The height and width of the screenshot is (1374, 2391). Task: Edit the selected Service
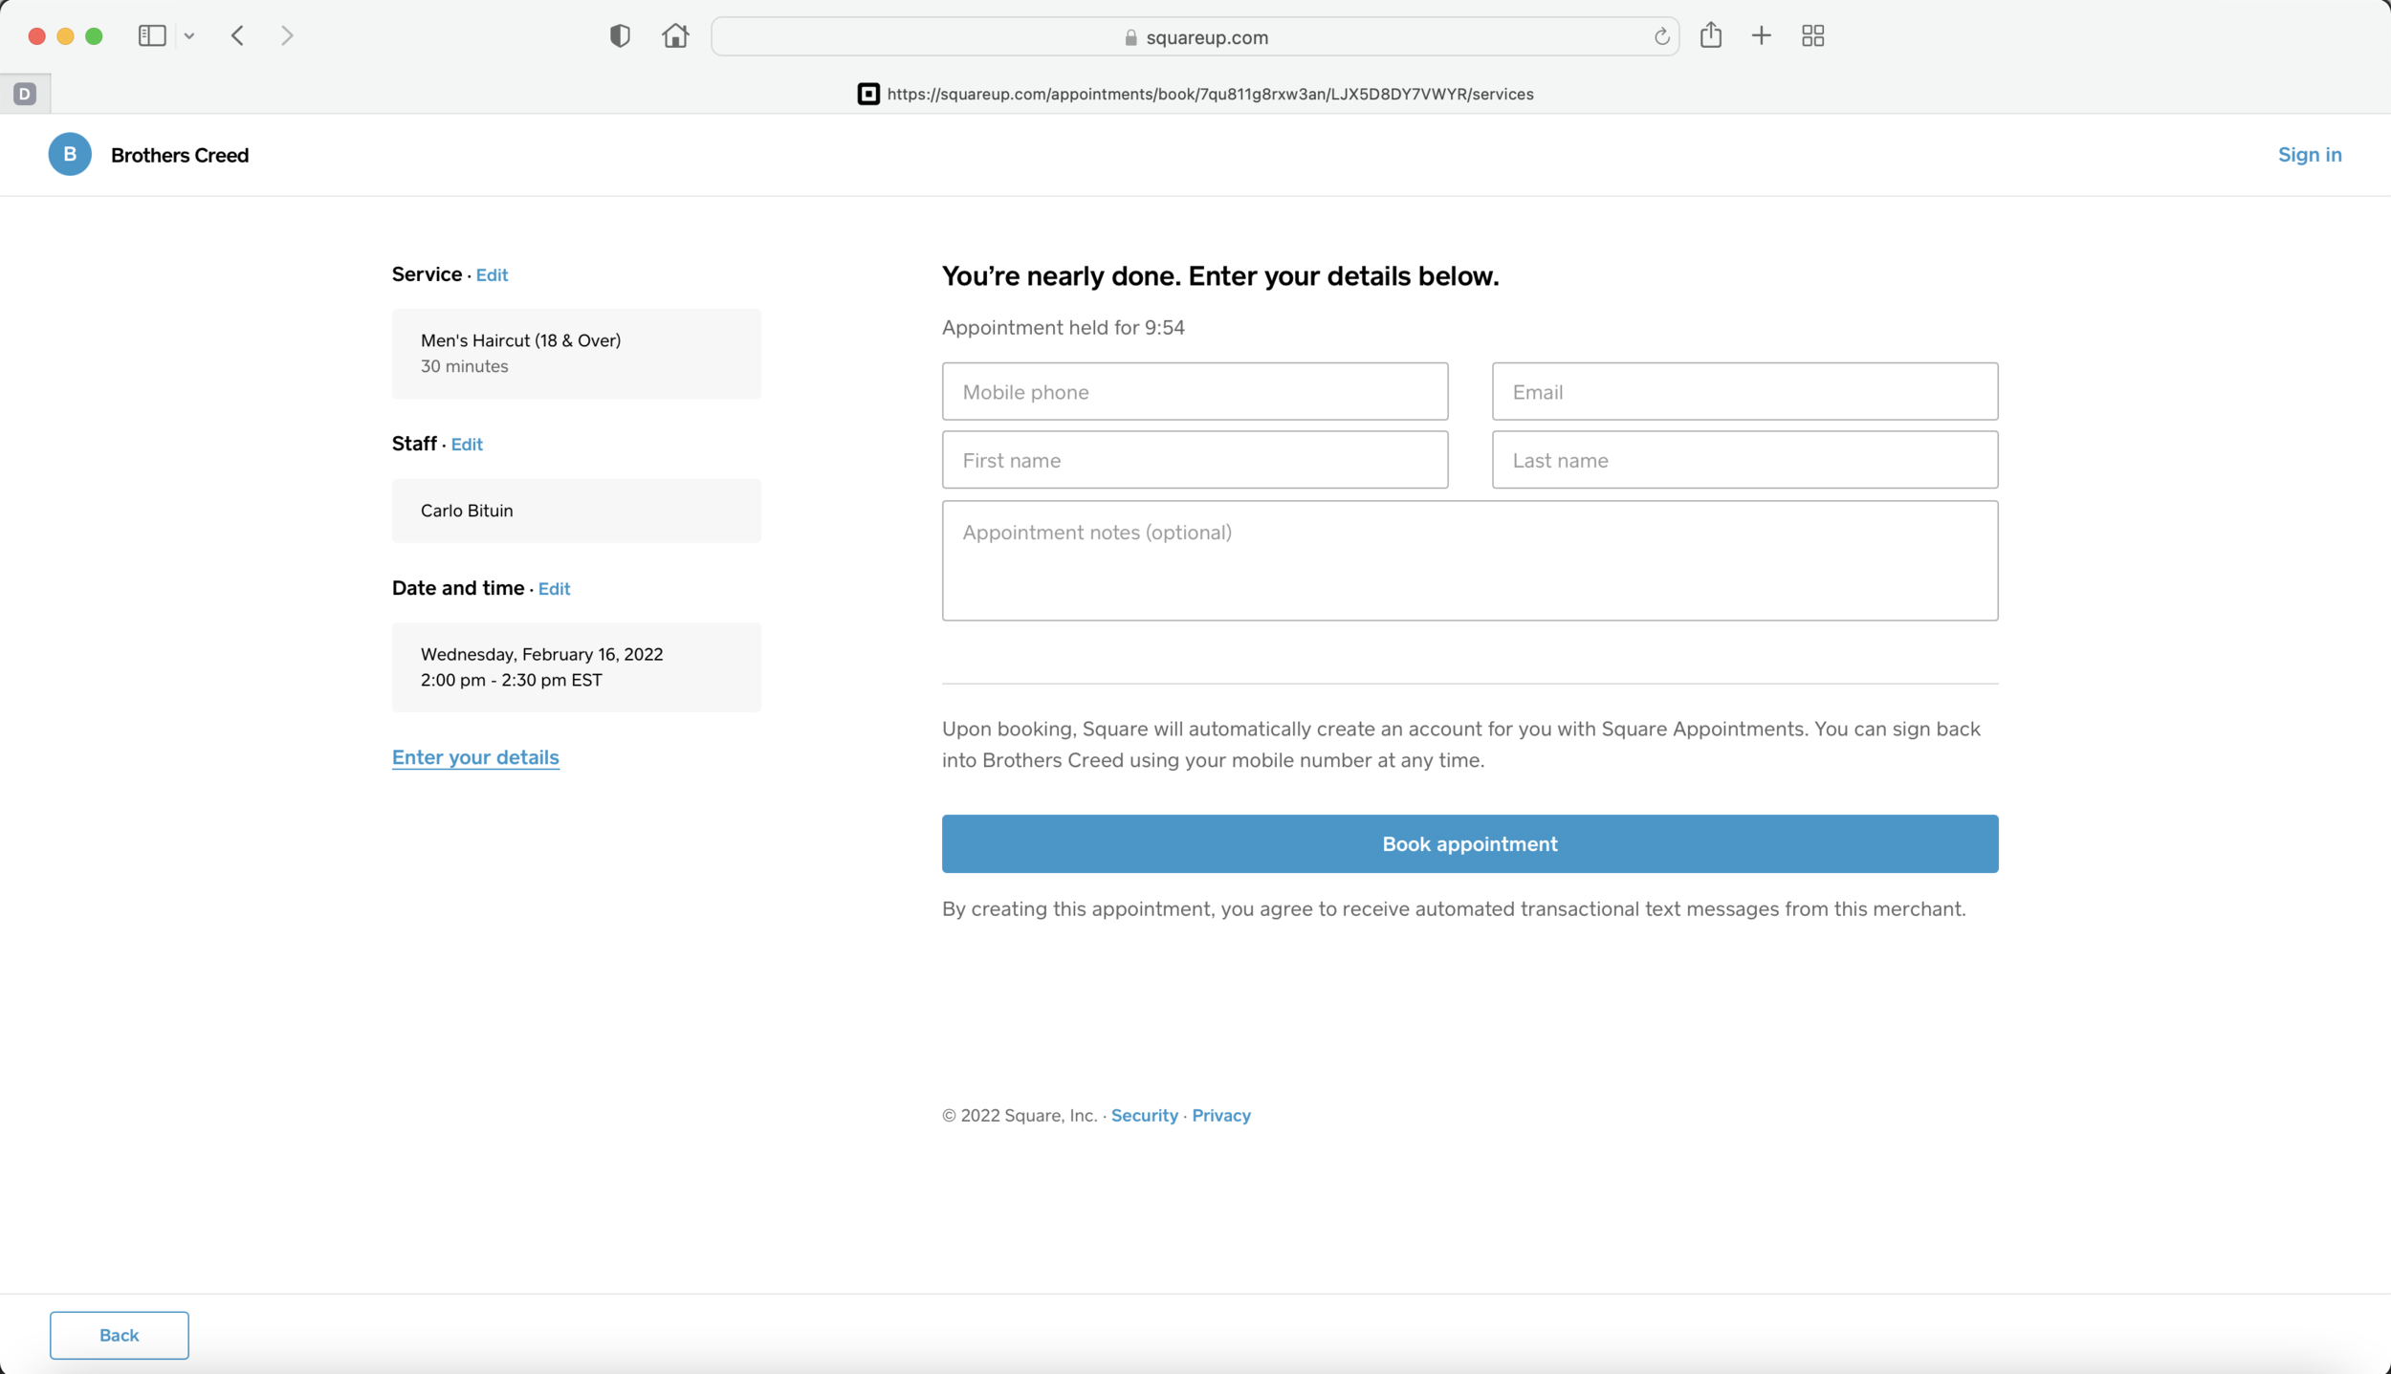[492, 275]
